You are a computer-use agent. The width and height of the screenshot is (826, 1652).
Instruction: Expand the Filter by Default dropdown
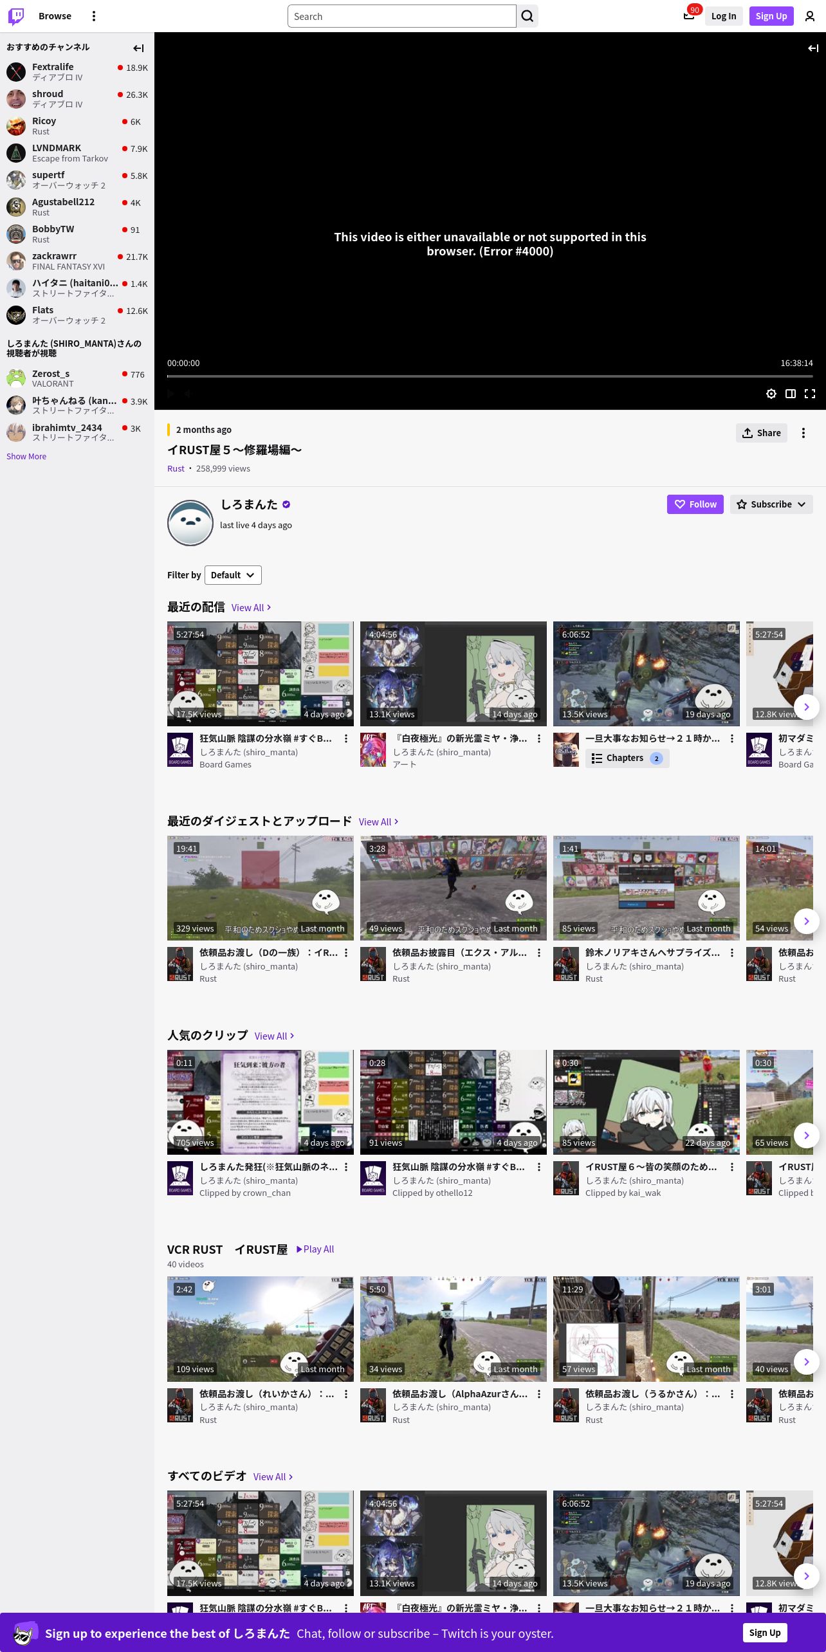233,575
